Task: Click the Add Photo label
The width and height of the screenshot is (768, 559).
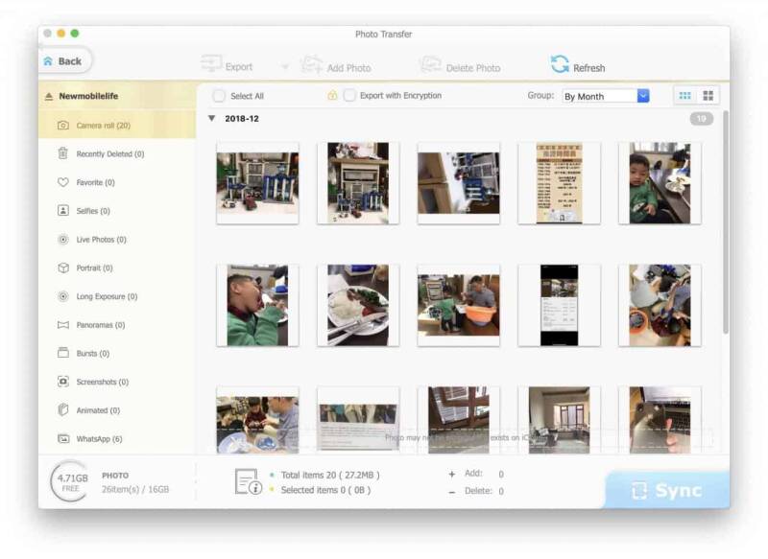Action: (348, 68)
